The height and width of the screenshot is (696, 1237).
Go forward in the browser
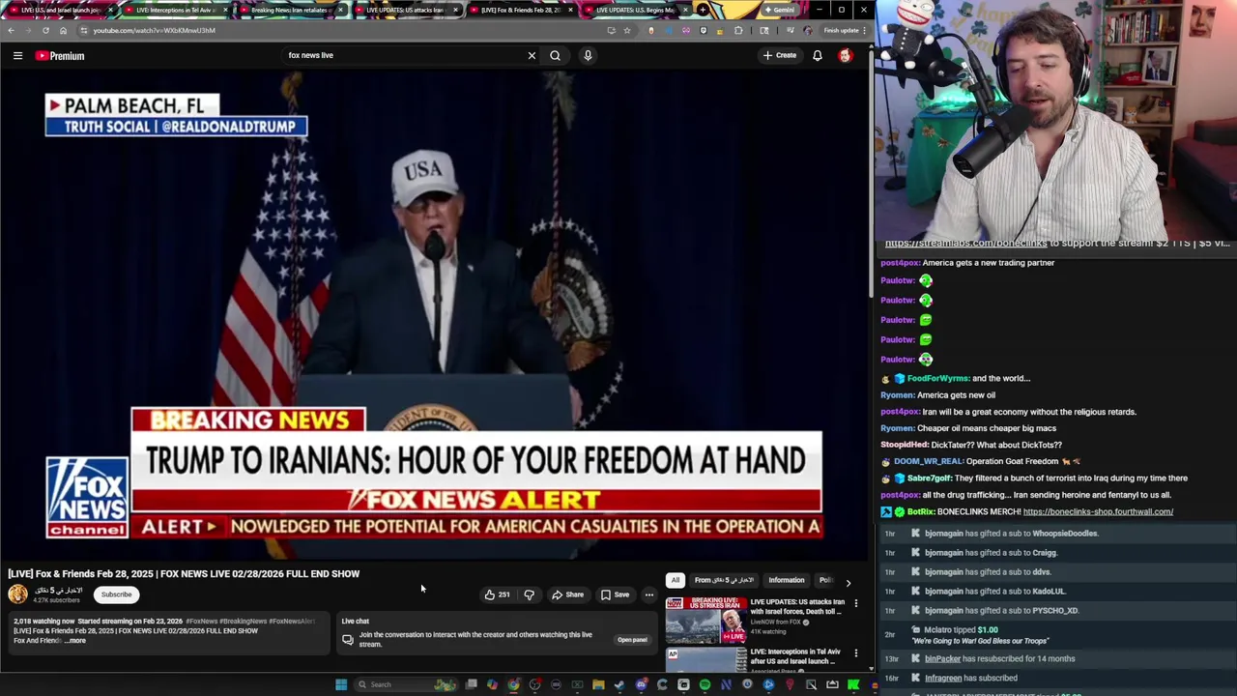coord(28,30)
